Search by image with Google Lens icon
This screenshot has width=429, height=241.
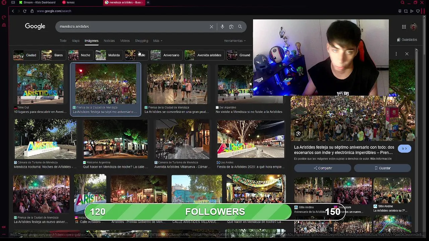[x=231, y=26]
